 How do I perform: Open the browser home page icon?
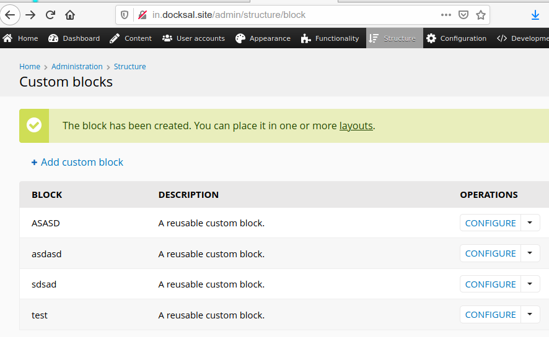coord(70,15)
